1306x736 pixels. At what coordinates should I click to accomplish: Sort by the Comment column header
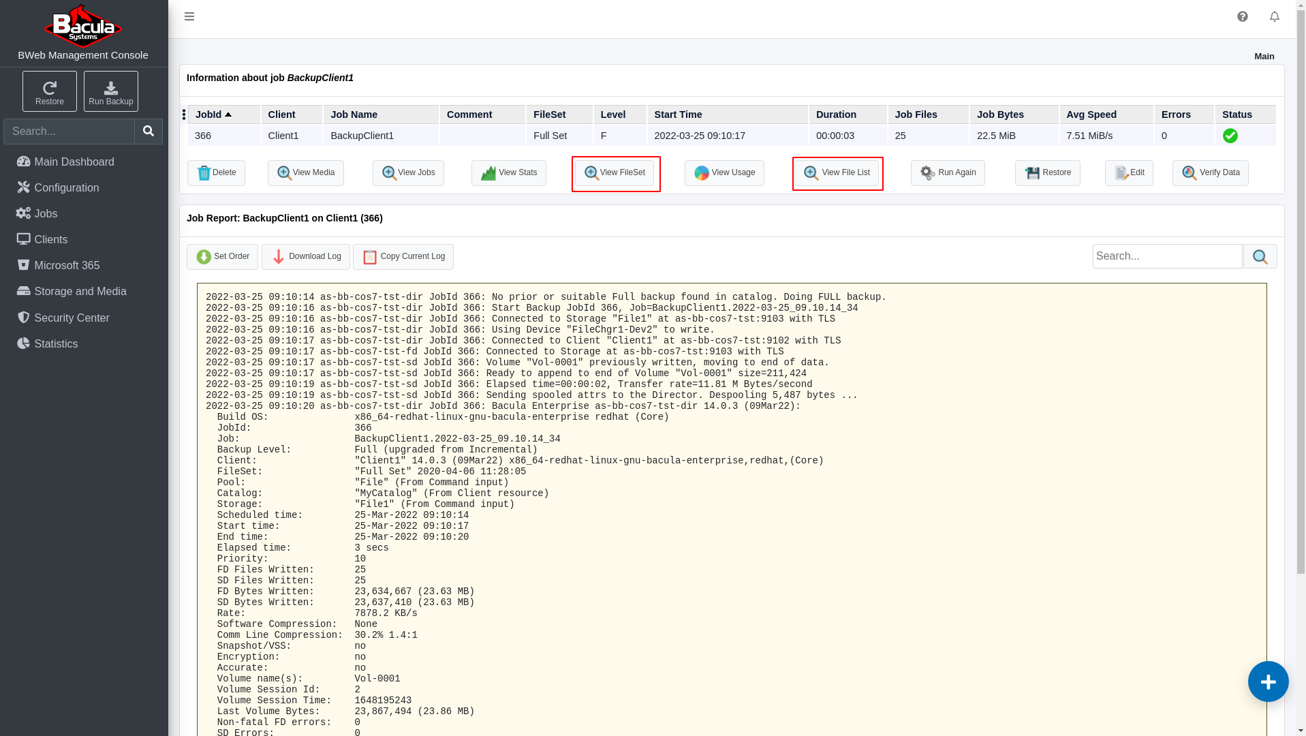pos(482,114)
